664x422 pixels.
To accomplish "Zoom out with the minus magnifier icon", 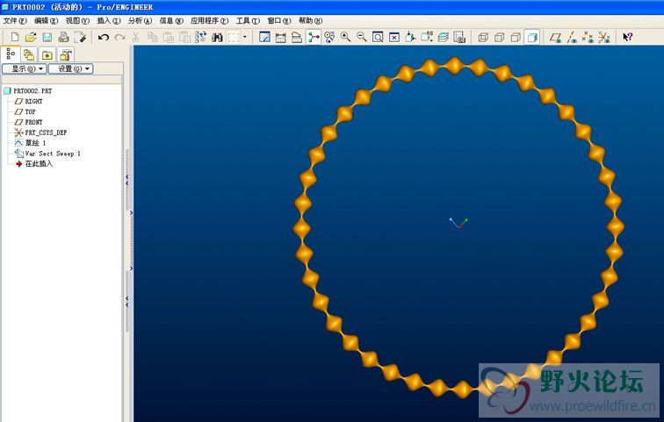I will point(362,37).
